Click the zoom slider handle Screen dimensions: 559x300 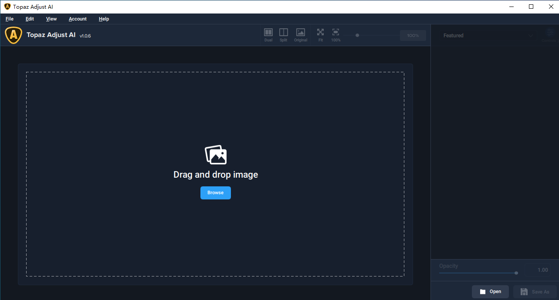tap(357, 35)
